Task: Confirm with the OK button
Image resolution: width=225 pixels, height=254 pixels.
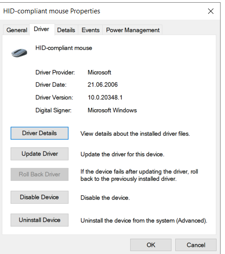Action: point(151,245)
